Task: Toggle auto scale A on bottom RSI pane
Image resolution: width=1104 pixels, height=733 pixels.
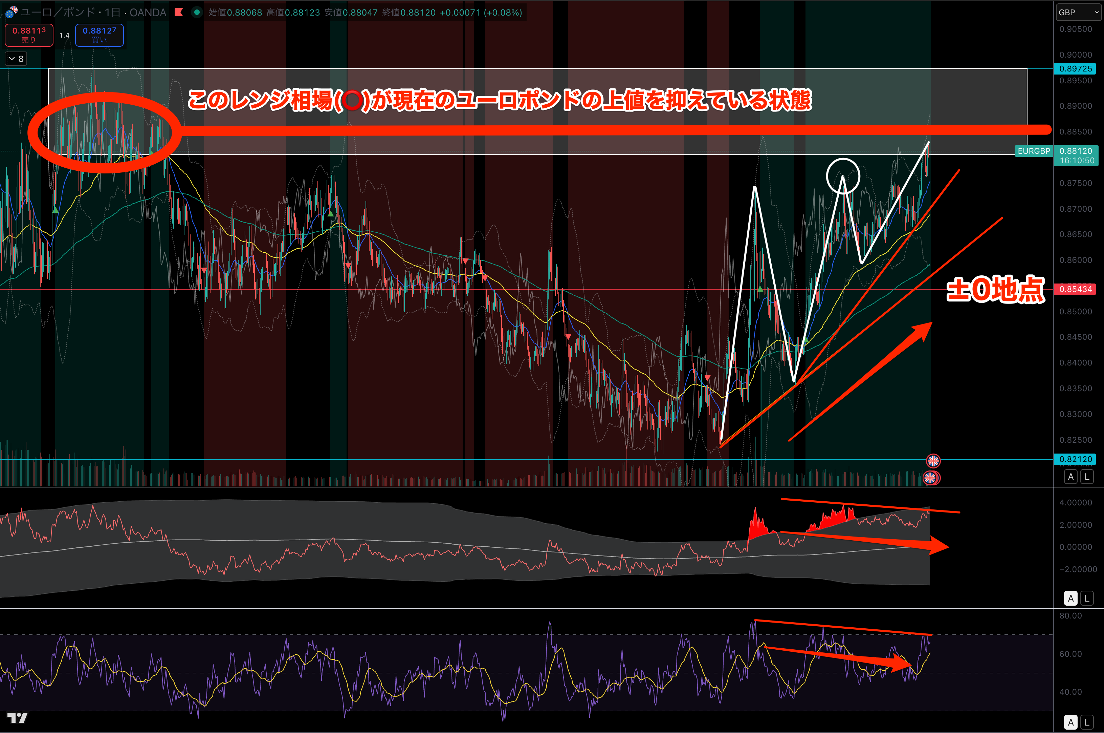Action: (x=1071, y=722)
